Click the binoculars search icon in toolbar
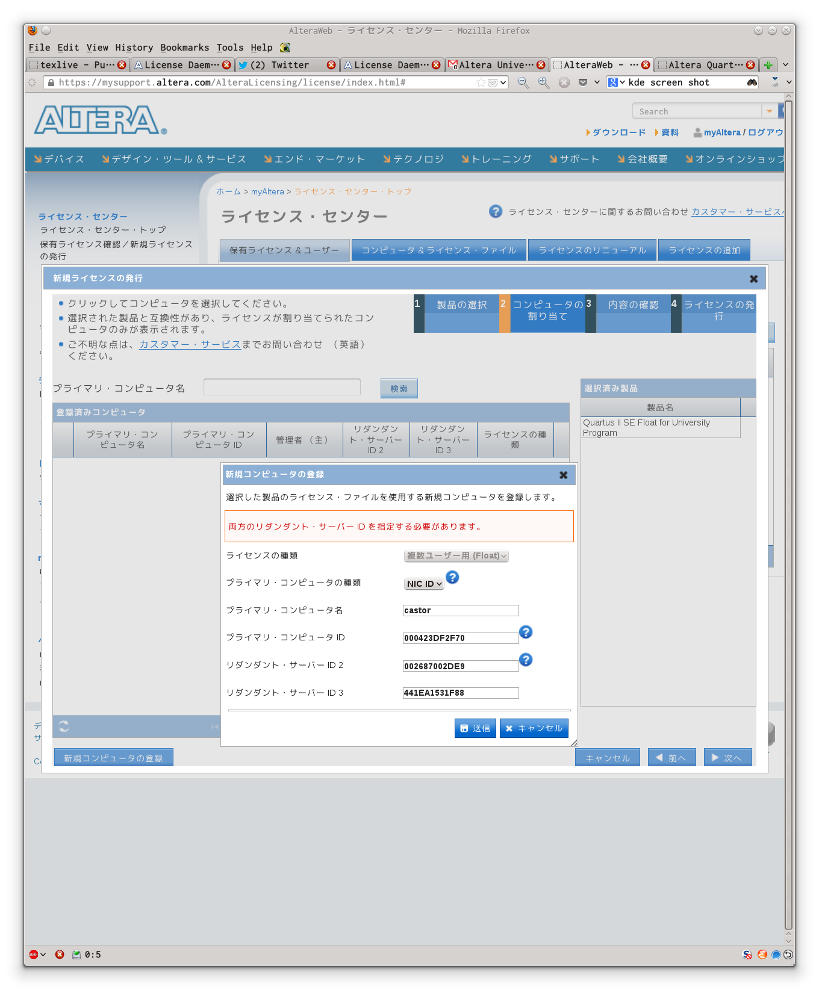The image size is (819, 990). coord(752,82)
